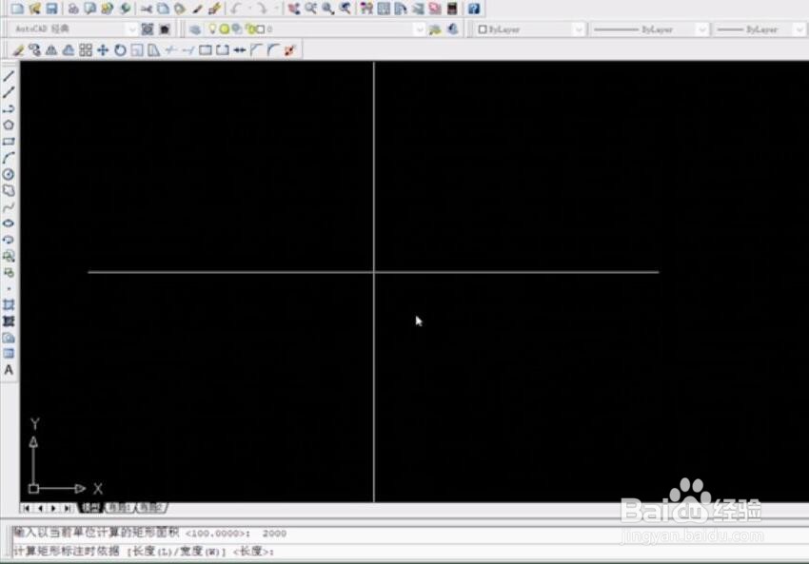Screen dimensions: 809x564
Task: Select the Zoom Window magnifier icon
Action: 328,9
